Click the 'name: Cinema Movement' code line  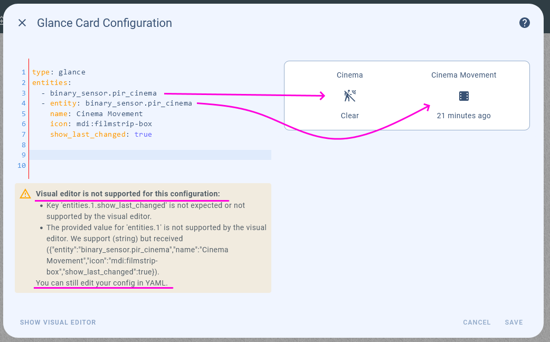(96, 113)
